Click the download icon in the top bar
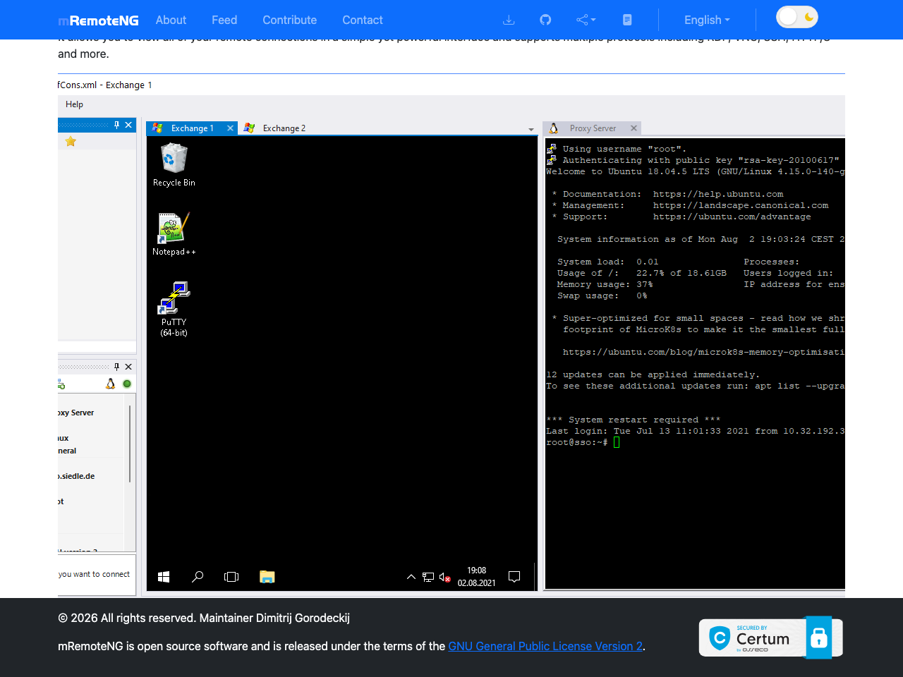This screenshot has width=903, height=677. 509,20
